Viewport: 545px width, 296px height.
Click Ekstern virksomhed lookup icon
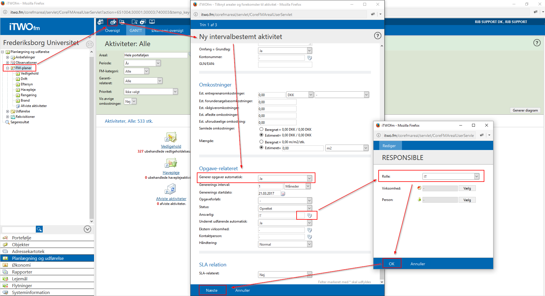310,230
